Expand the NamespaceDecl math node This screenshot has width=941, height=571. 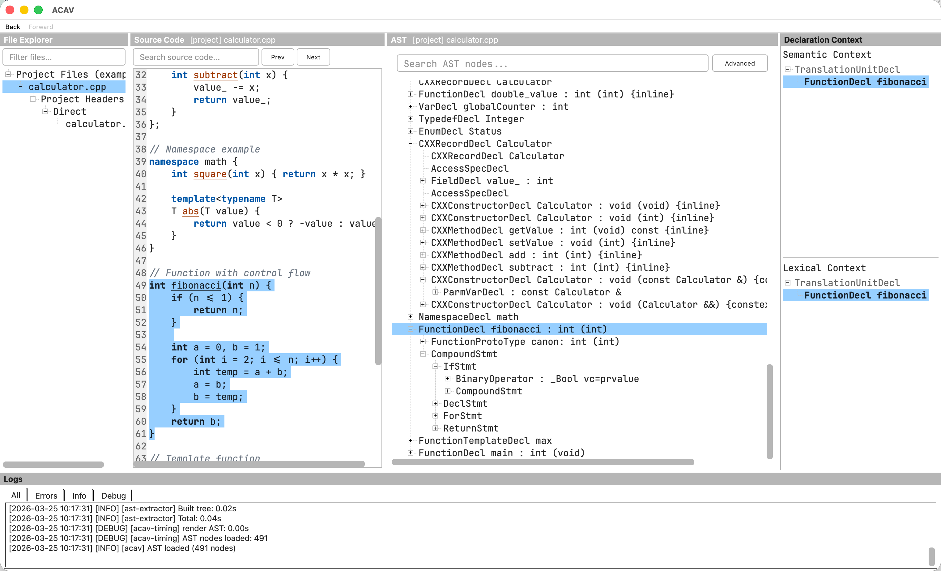click(411, 316)
